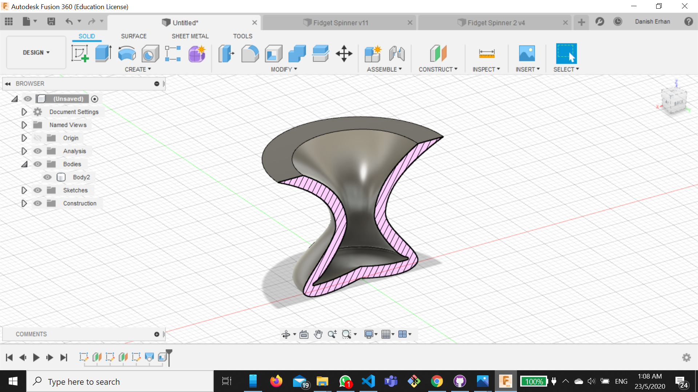Hide the Sketches folder

[x=37, y=190]
